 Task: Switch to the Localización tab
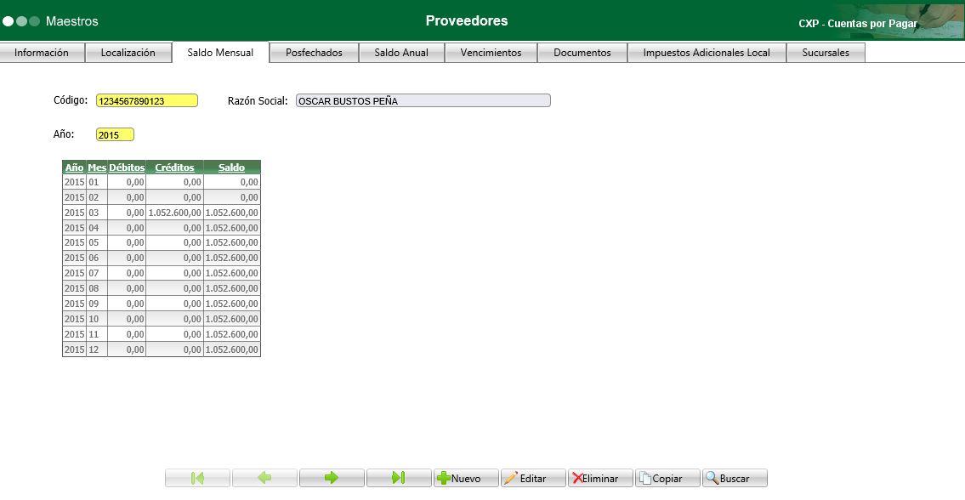tap(128, 53)
